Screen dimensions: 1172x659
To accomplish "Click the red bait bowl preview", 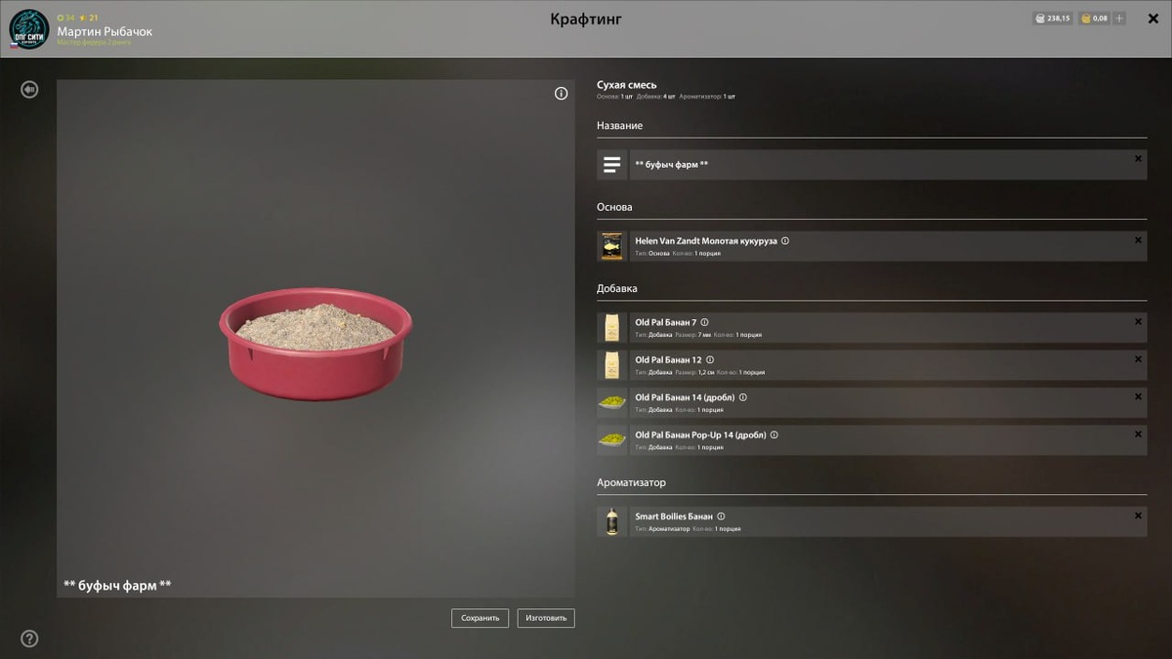I will [315, 343].
